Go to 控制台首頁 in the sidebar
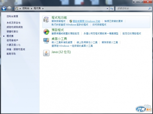This screenshot has height=114, width=153. coord(12,16)
